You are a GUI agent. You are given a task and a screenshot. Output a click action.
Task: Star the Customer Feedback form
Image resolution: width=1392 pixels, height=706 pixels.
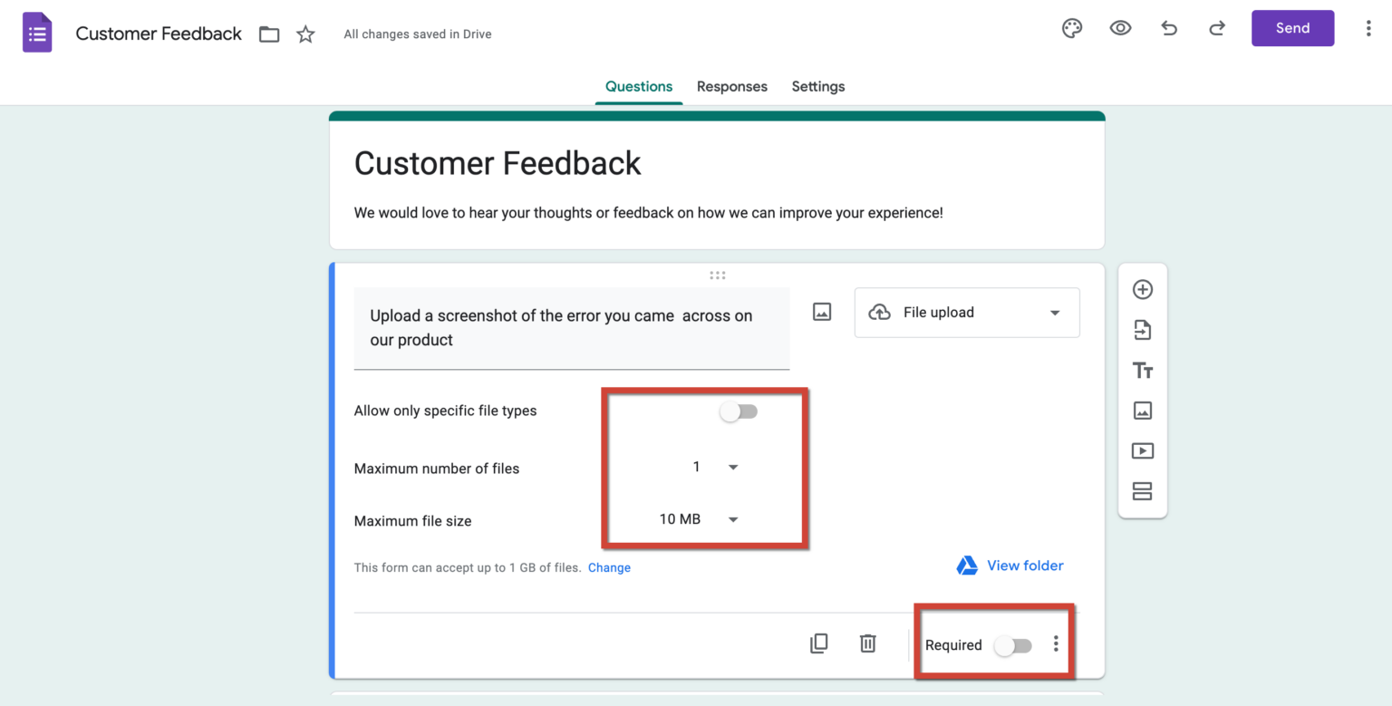point(305,34)
